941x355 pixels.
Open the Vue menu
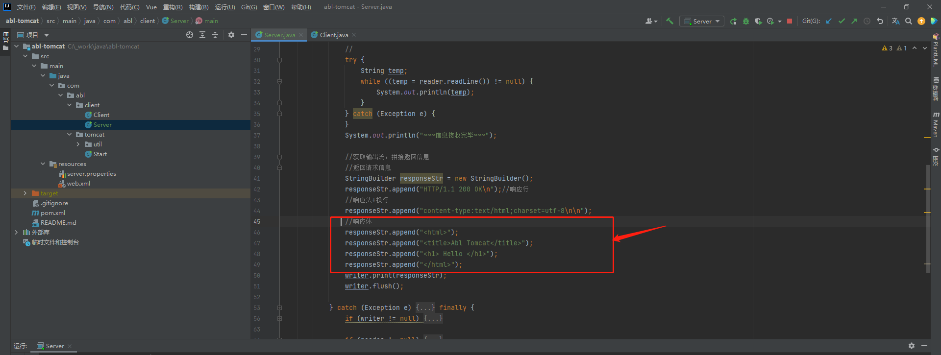(151, 7)
